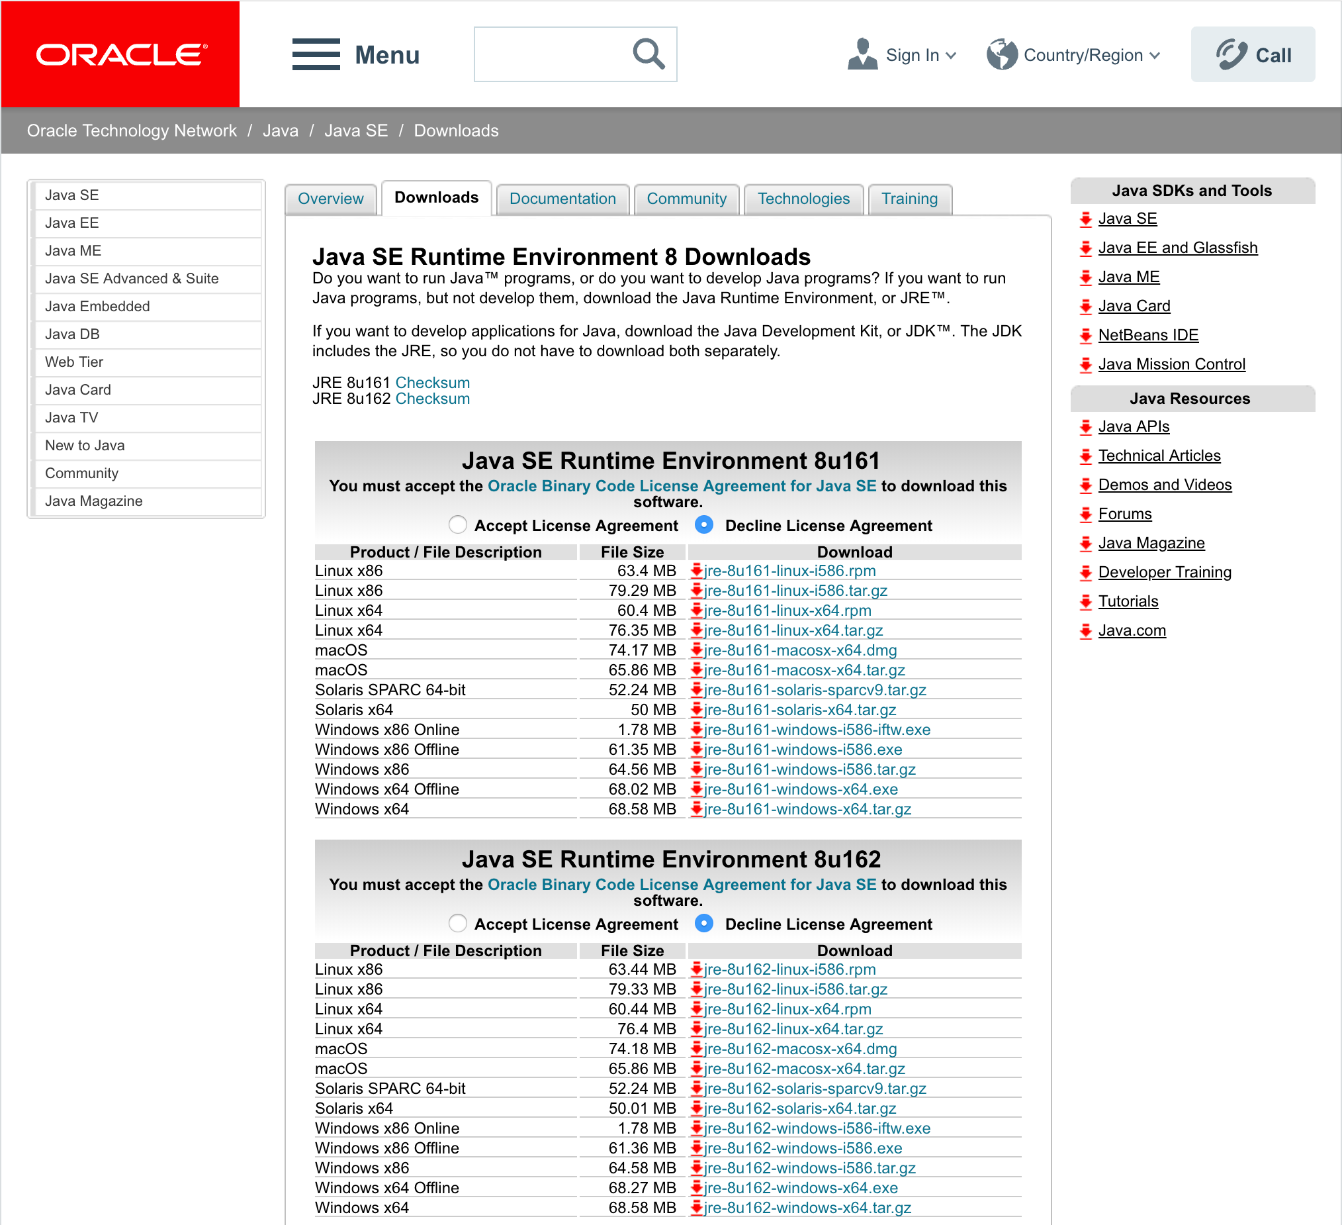This screenshot has height=1225, width=1342.
Task: Click red download icon for jre-8u161-windows-x64.exe
Action: coord(697,789)
